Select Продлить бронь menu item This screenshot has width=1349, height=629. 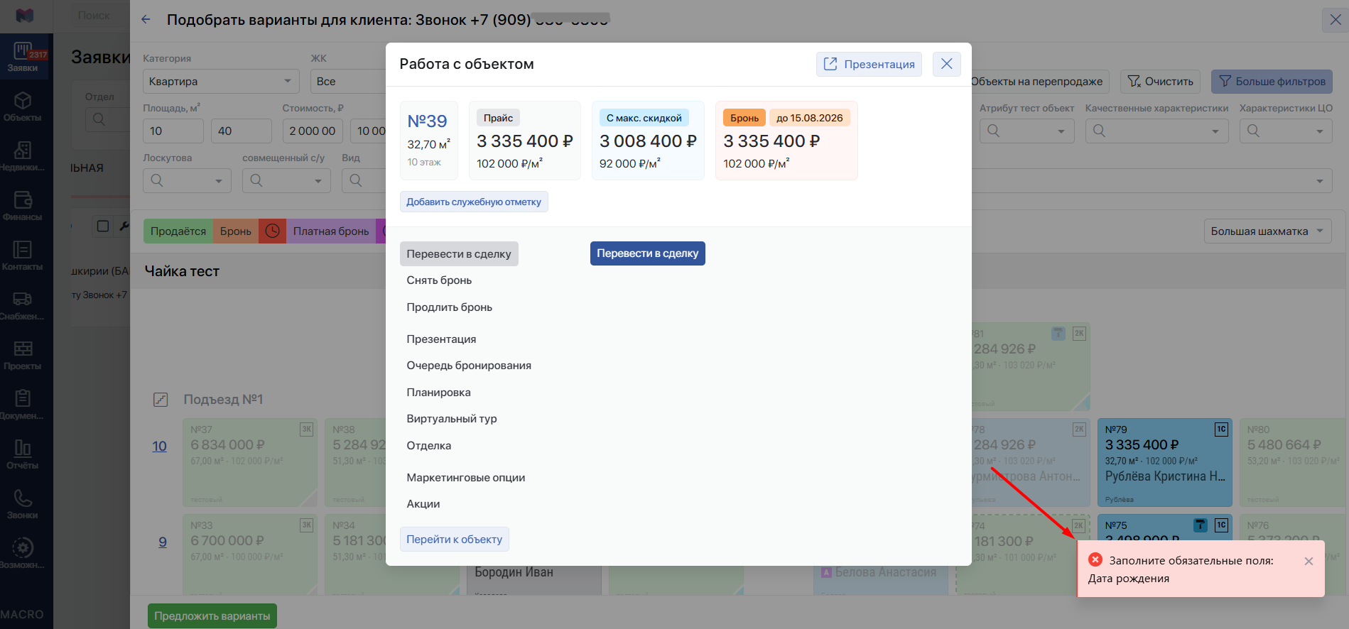449,307
